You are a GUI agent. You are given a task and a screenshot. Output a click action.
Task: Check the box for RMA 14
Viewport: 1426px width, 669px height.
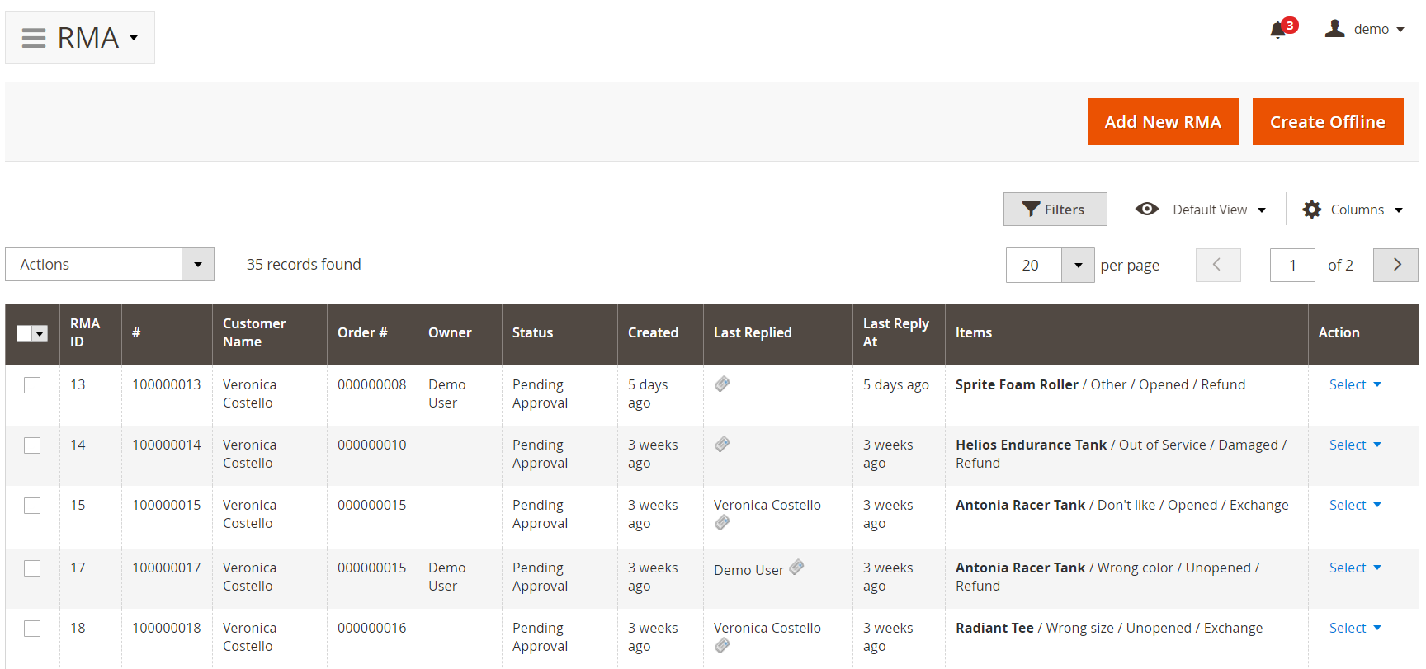pos(32,445)
